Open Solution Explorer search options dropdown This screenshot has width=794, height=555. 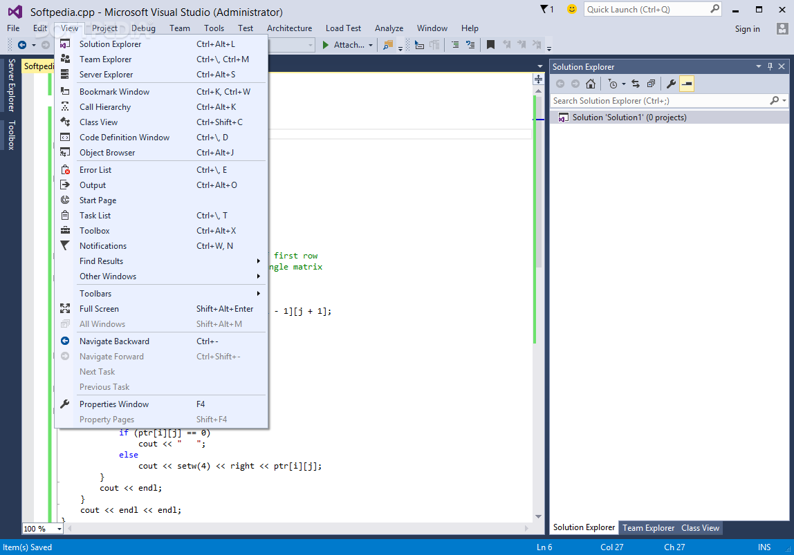tap(784, 101)
